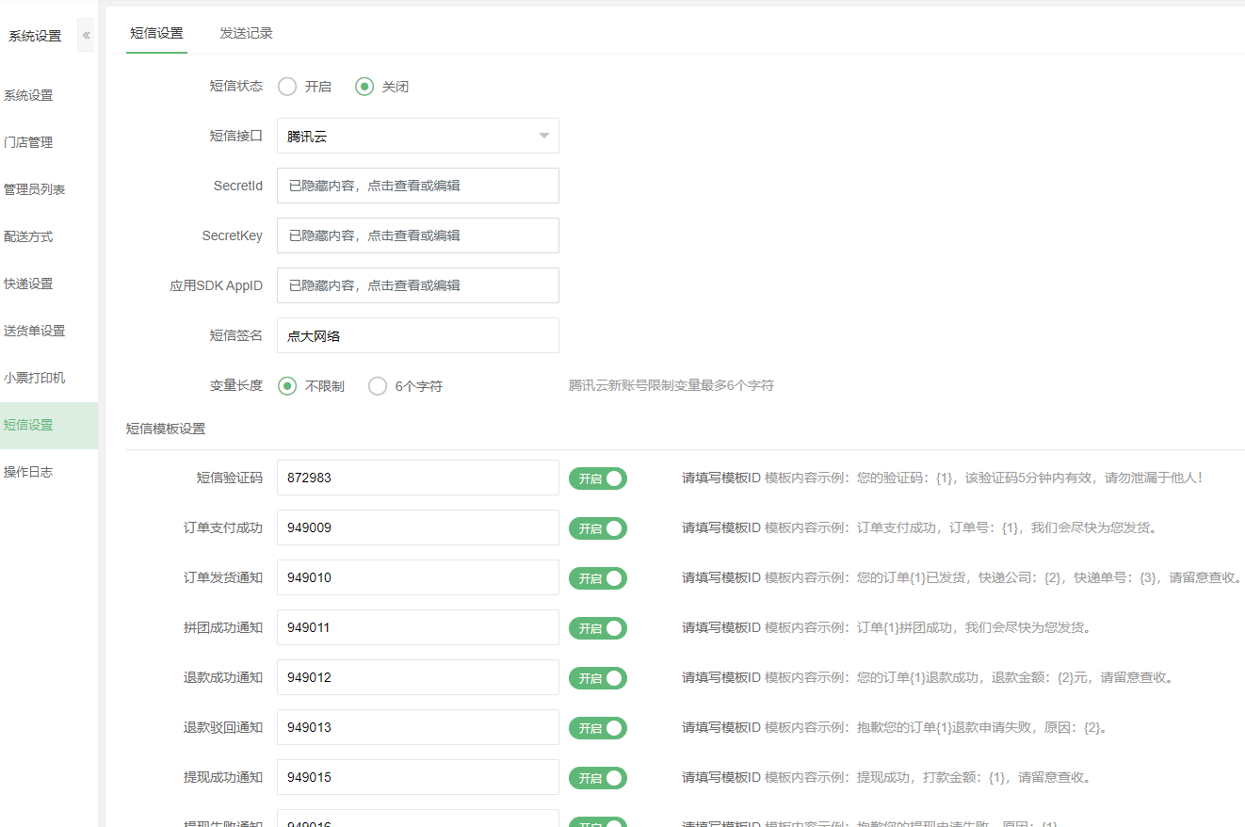Turn off the 退款成功通知 switch
Screen dimensions: 1245x827
click(x=597, y=678)
